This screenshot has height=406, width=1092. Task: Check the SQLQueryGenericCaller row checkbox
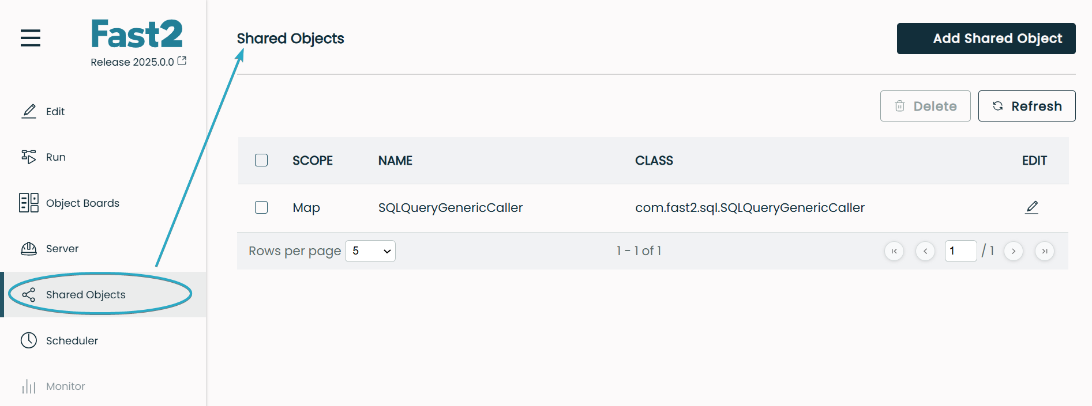pyautogui.click(x=261, y=207)
